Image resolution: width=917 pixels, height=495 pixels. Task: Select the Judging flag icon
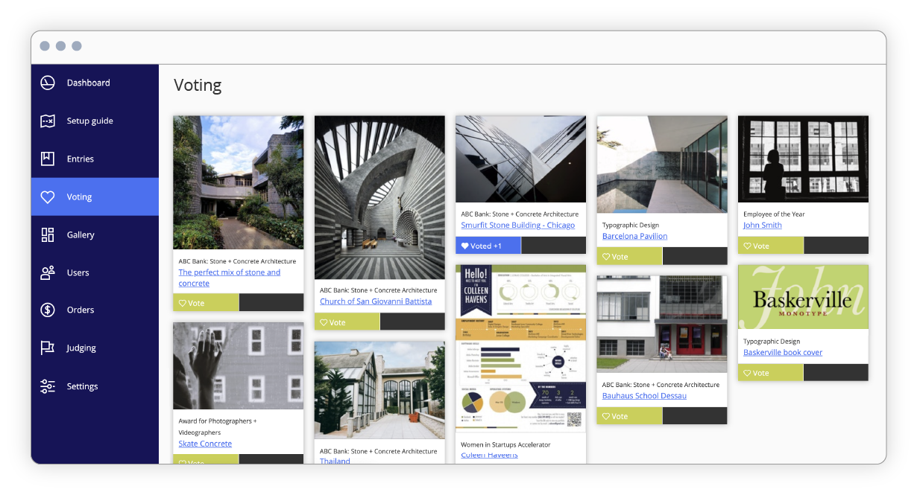48,348
